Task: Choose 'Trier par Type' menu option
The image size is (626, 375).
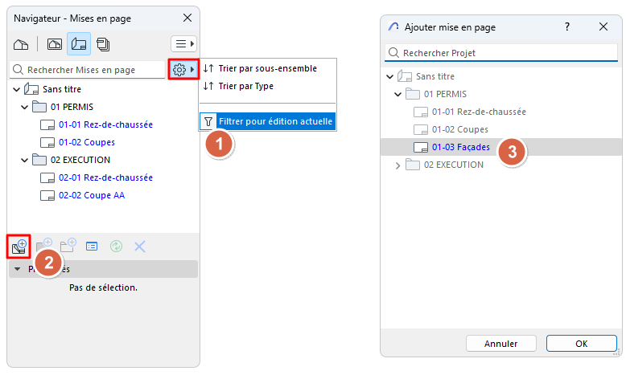Action: pyautogui.click(x=246, y=86)
